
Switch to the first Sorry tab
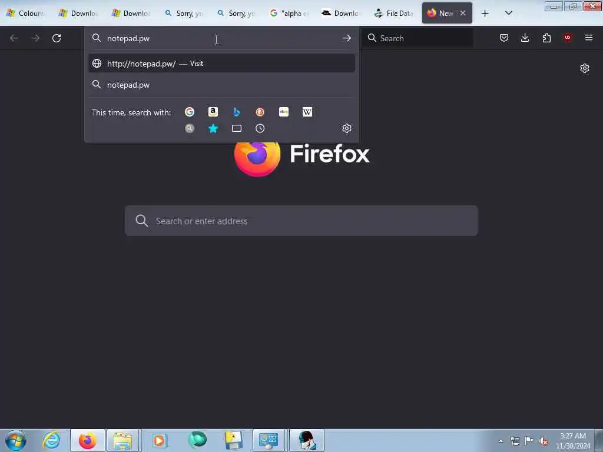184,14
